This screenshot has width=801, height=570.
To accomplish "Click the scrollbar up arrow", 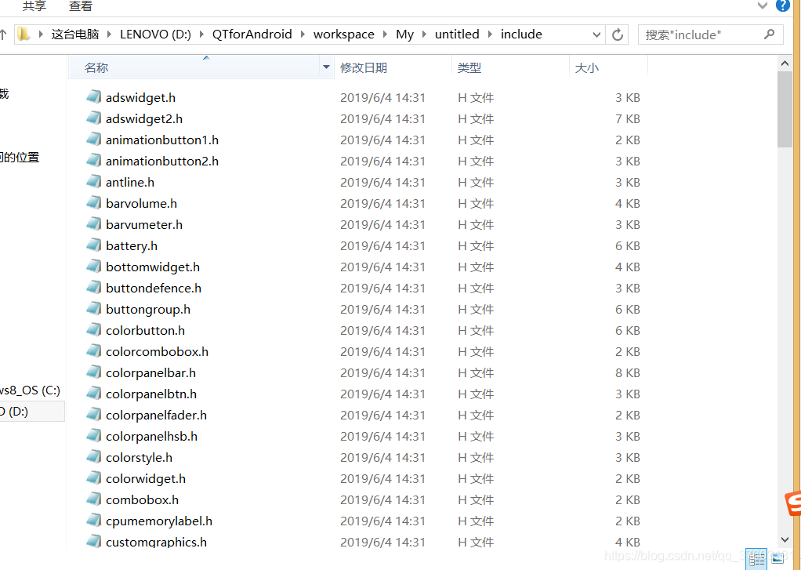I will coord(785,64).
